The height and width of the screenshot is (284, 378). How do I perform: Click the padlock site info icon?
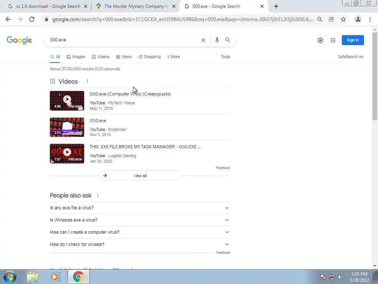coord(47,19)
